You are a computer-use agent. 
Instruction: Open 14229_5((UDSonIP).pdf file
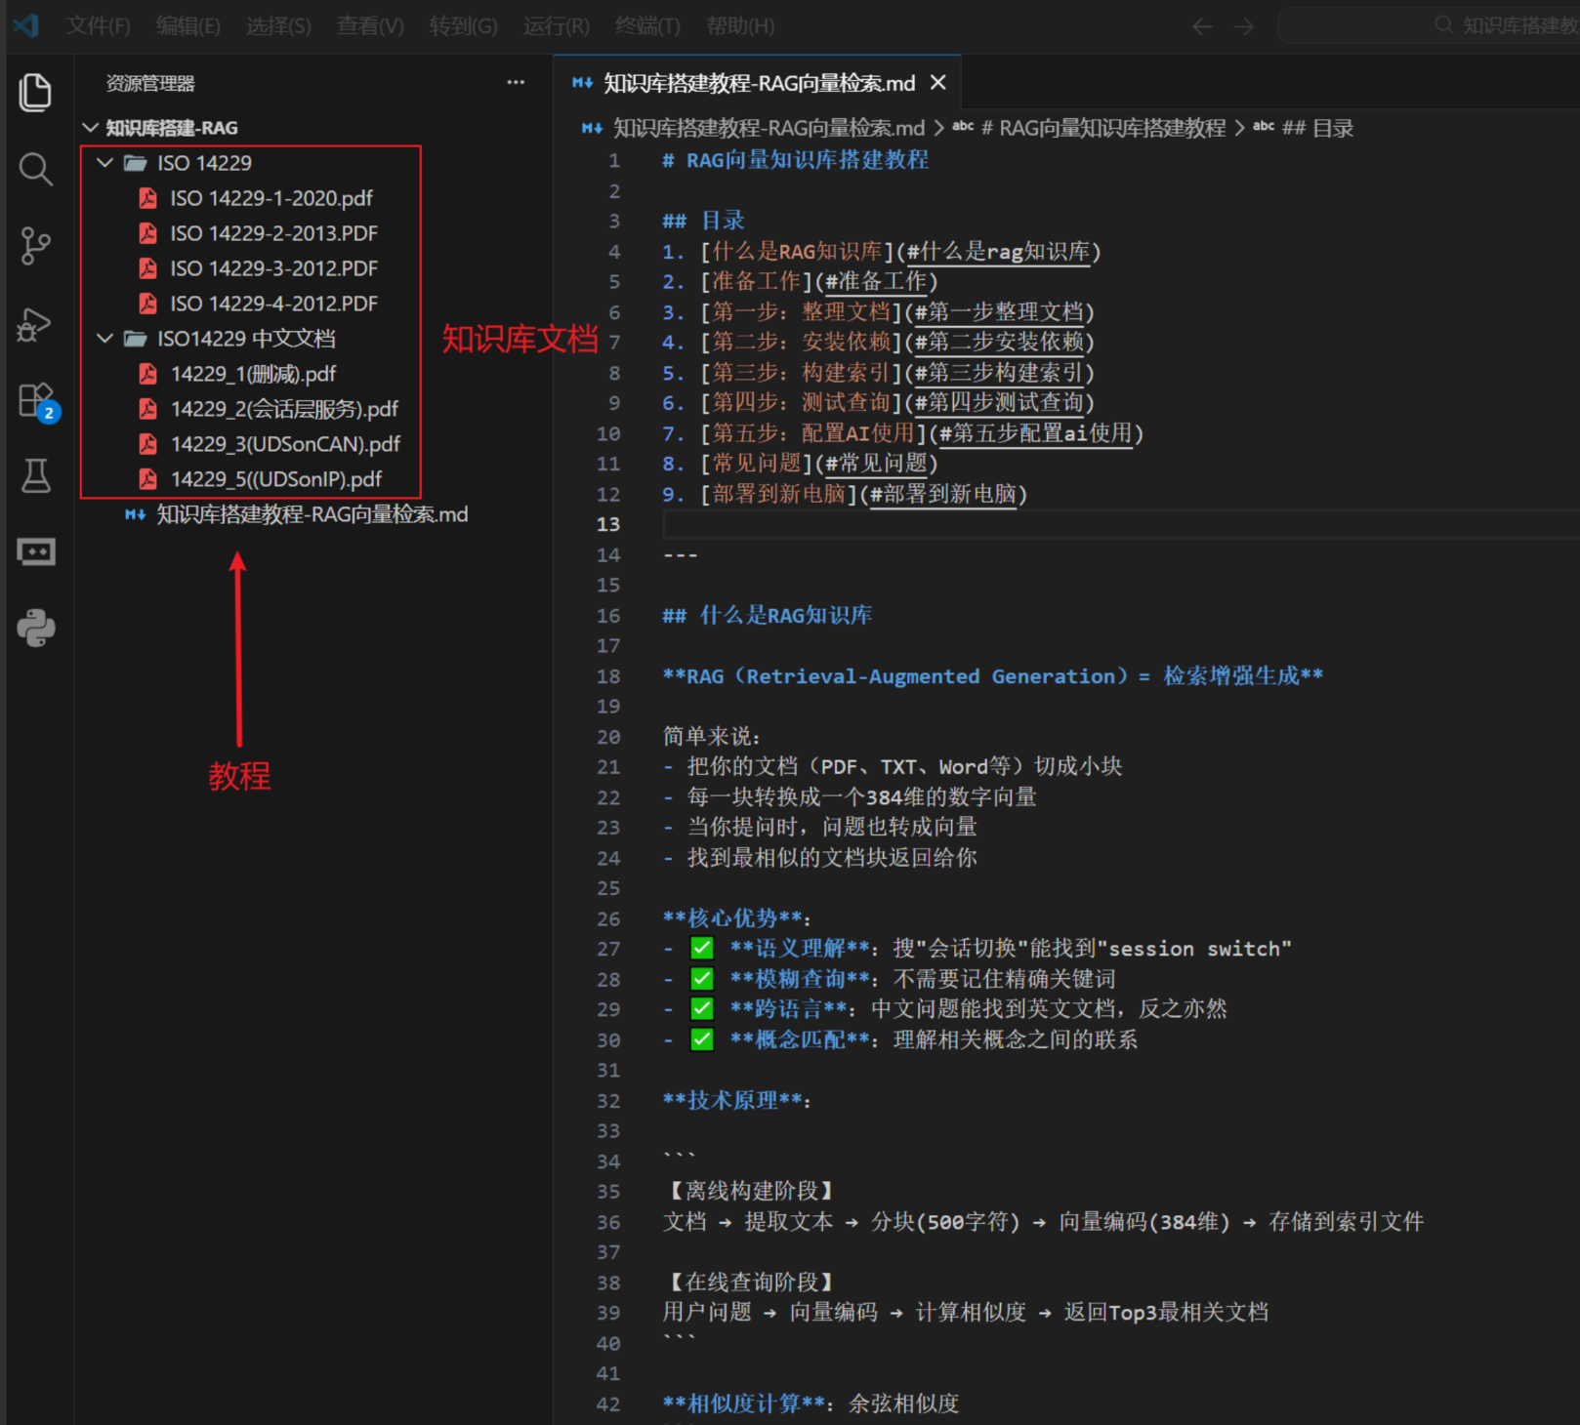276,479
